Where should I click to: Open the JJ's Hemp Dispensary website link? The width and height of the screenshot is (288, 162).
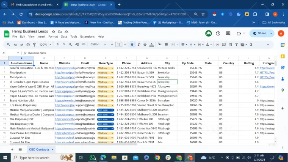(x=65, y=105)
